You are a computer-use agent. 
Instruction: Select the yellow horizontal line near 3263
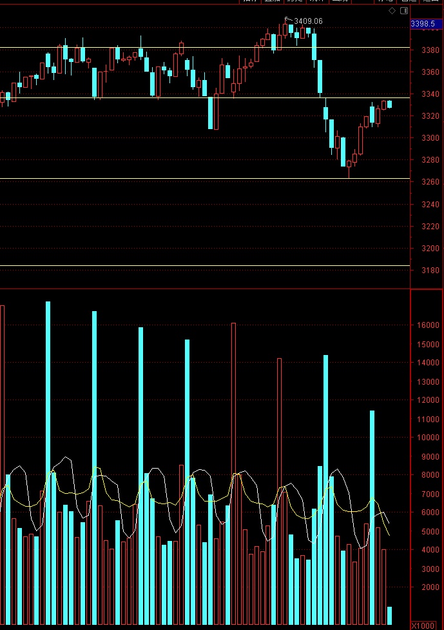pyautogui.click(x=205, y=178)
